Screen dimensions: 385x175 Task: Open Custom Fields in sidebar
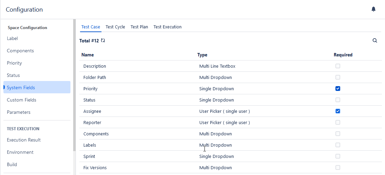tap(22, 100)
